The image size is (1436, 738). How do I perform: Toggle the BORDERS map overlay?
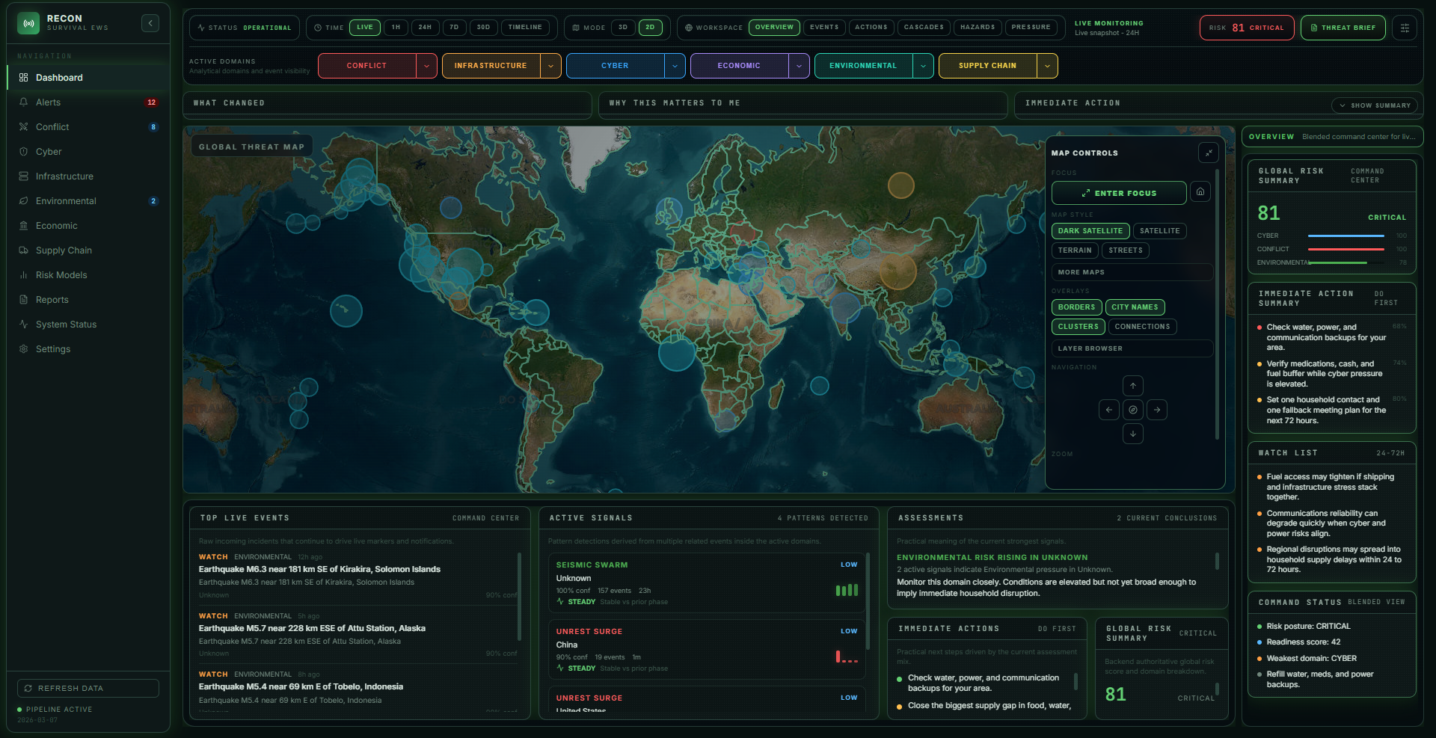[1076, 307]
